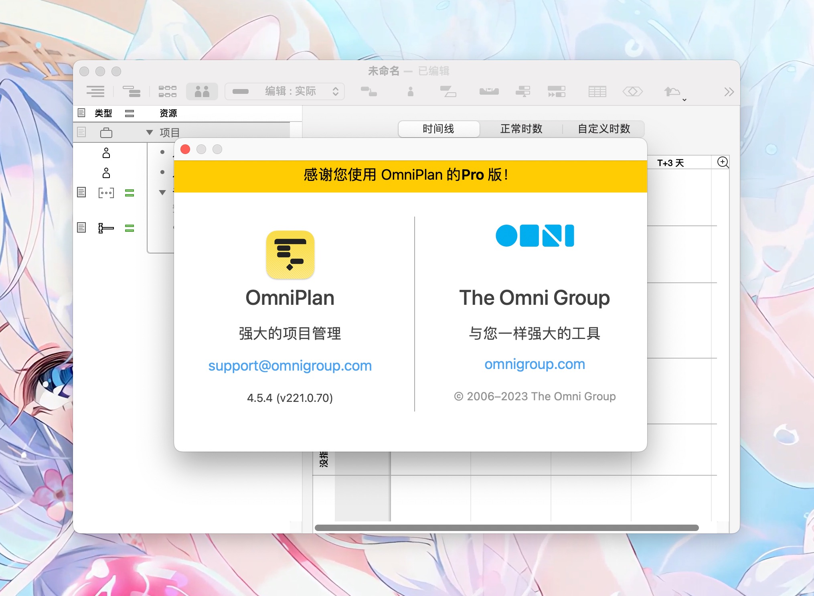The height and width of the screenshot is (596, 814).
Task: Open the support@omnigroup.com email link
Action: click(x=290, y=366)
